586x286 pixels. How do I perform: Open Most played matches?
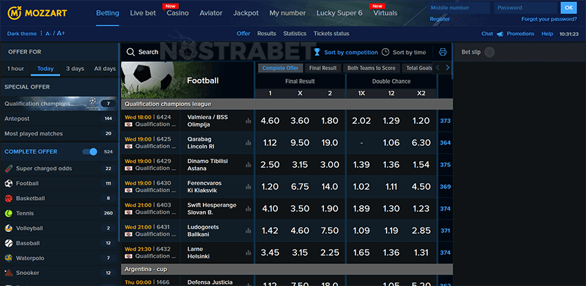pos(60,133)
